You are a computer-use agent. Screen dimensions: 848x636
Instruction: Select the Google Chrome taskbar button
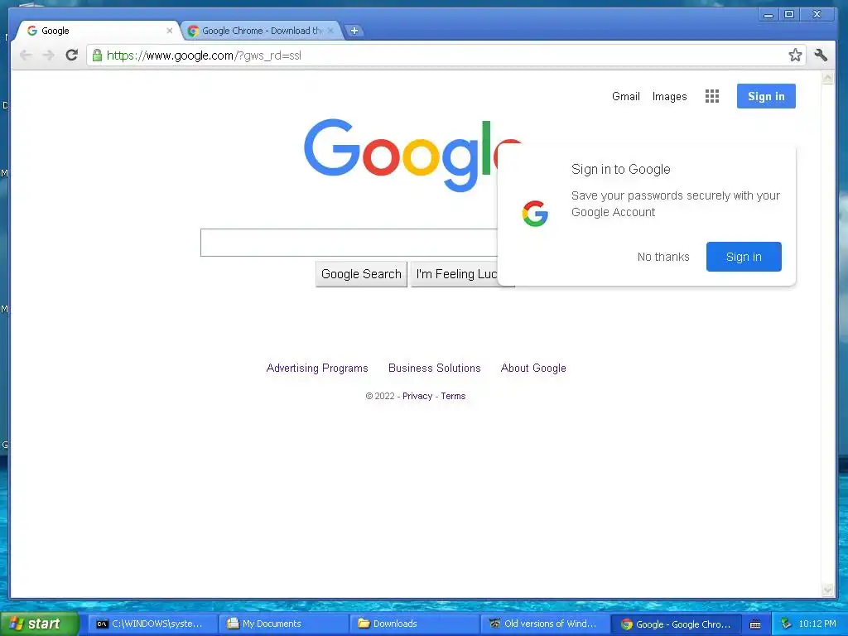tap(677, 624)
